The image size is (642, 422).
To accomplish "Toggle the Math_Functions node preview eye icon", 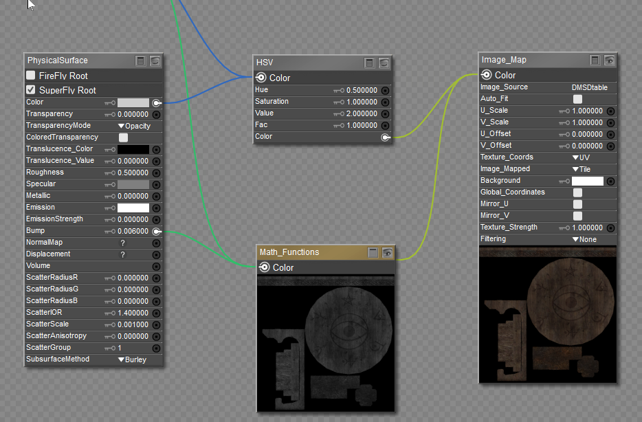I will point(387,252).
